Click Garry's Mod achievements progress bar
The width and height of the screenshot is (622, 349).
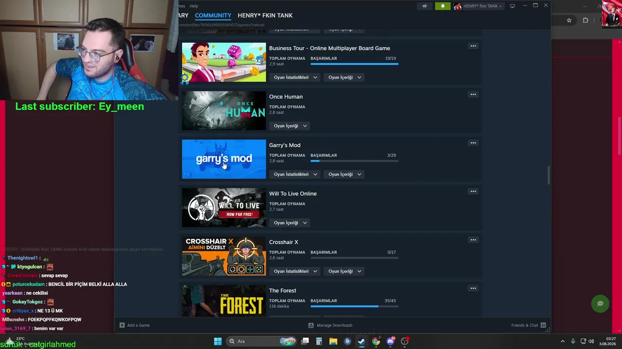[354, 160]
